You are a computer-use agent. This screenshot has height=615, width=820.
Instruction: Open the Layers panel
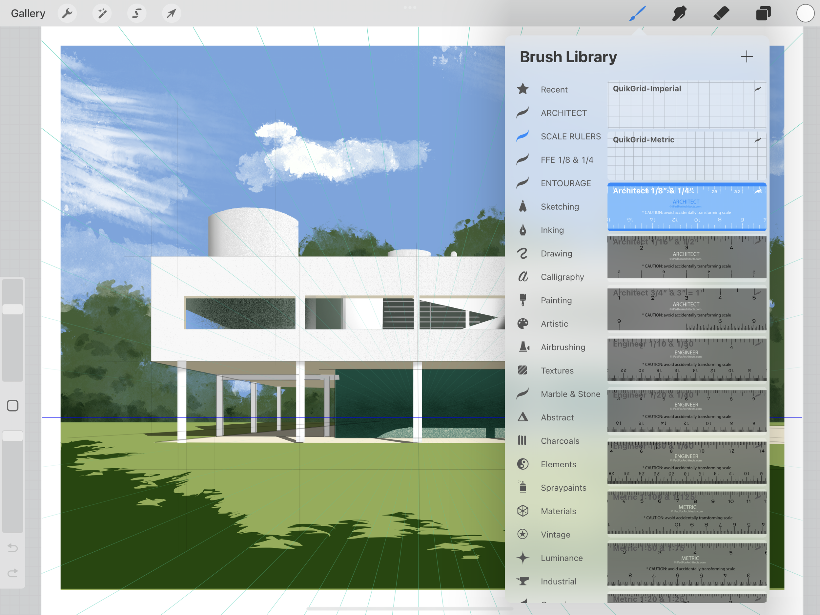[x=763, y=14]
